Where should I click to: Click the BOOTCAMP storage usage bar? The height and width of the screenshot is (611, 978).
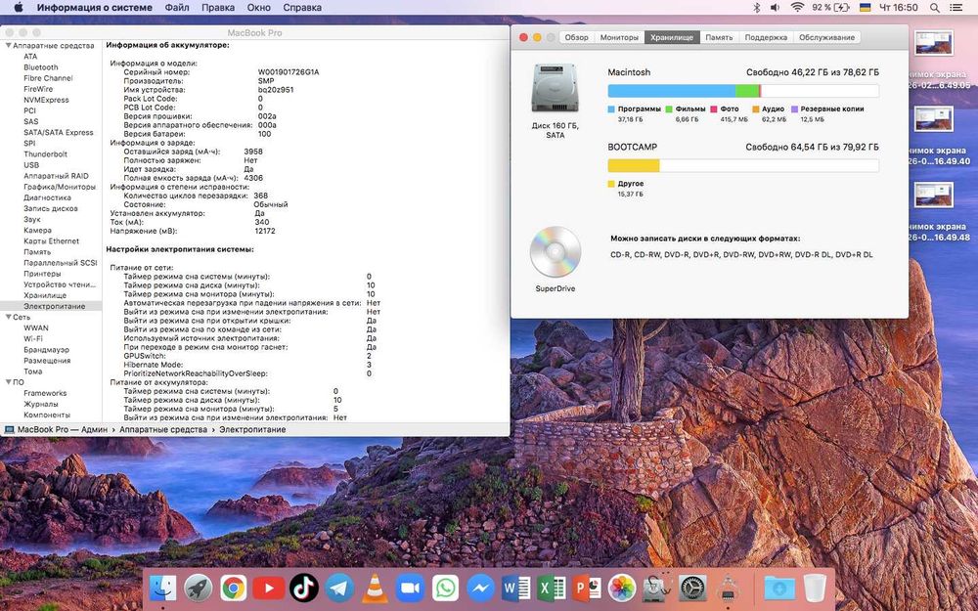(x=743, y=166)
